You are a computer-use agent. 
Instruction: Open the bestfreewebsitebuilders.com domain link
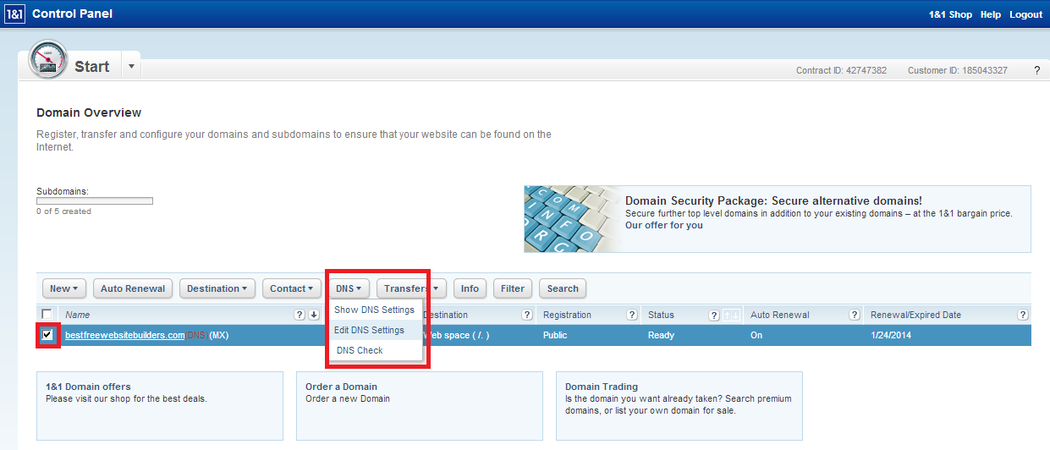pyautogui.click(x=124, y=335)
